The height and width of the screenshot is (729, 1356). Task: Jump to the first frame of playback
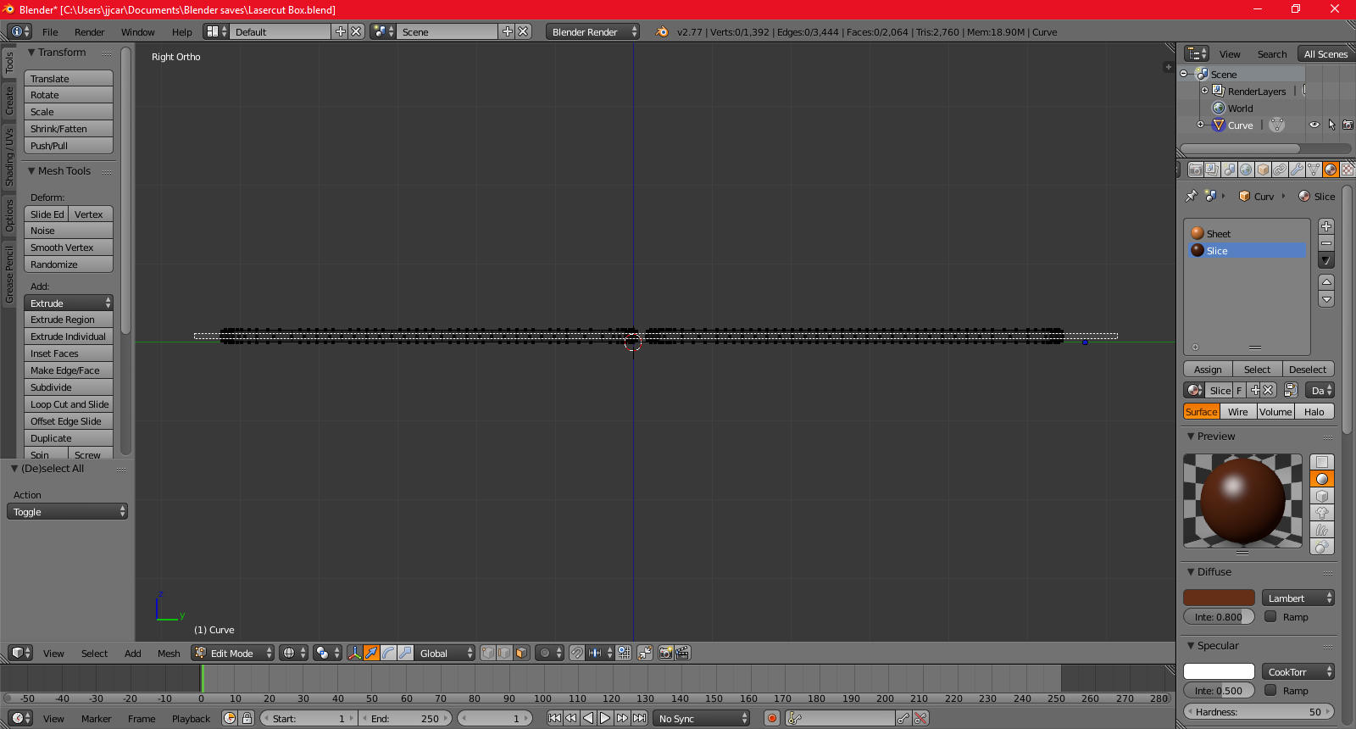[x=554, y=718]
